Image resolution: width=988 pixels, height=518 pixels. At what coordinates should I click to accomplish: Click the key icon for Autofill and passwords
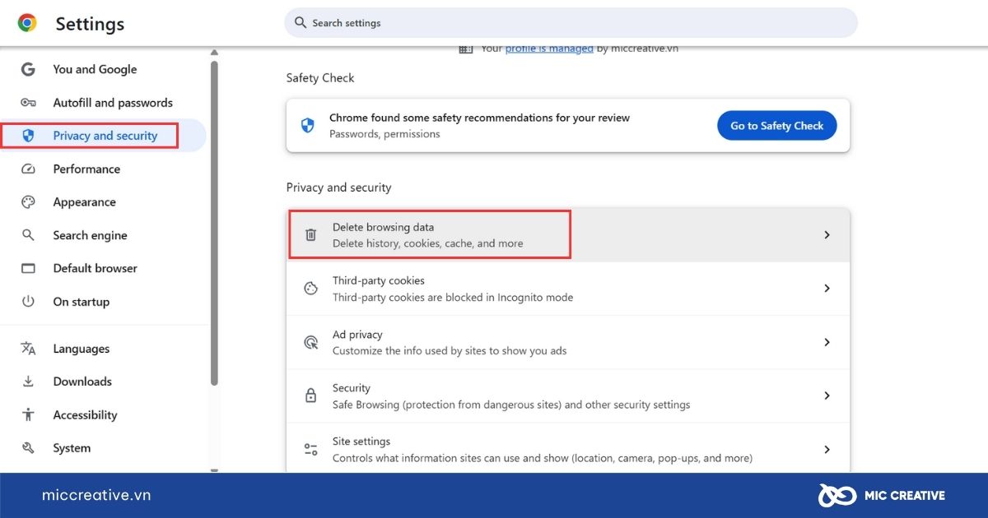(28, 103)
